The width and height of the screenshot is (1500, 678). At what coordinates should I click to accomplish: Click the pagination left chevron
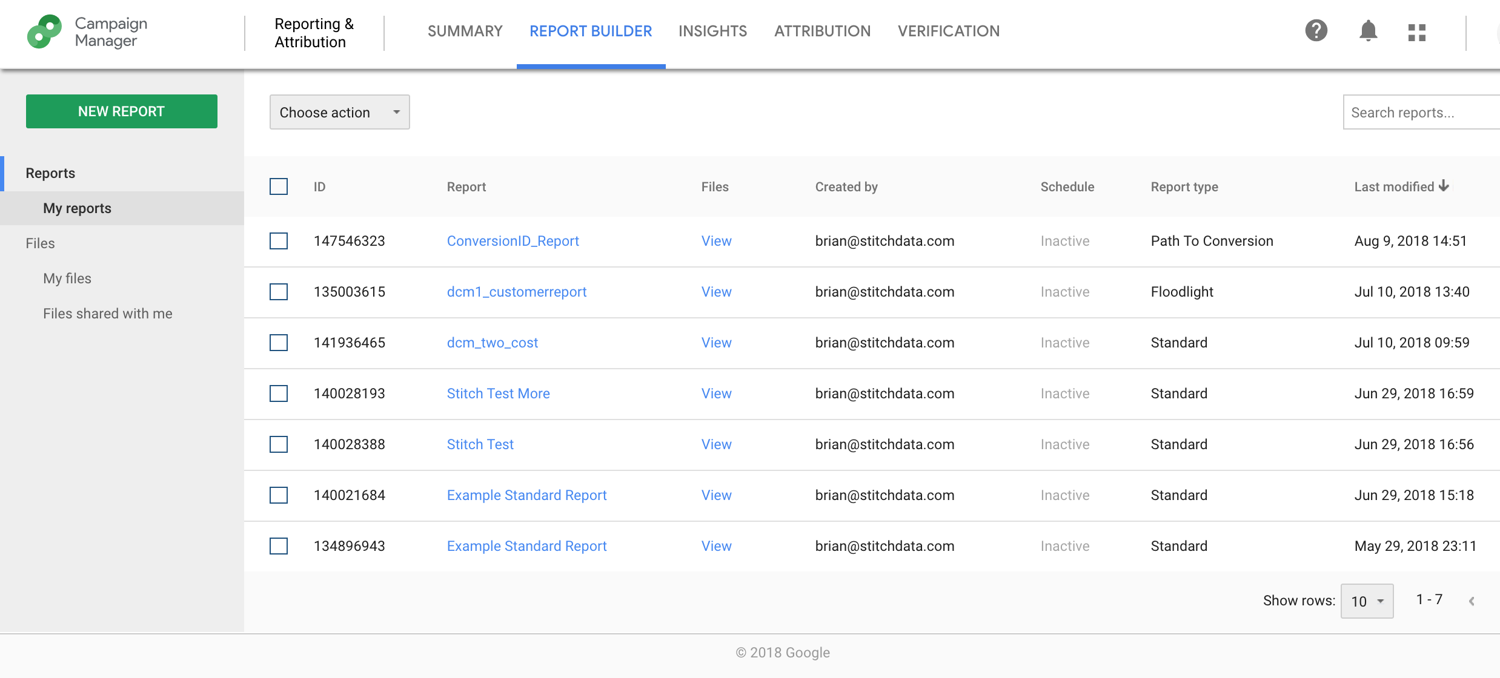1473,601
